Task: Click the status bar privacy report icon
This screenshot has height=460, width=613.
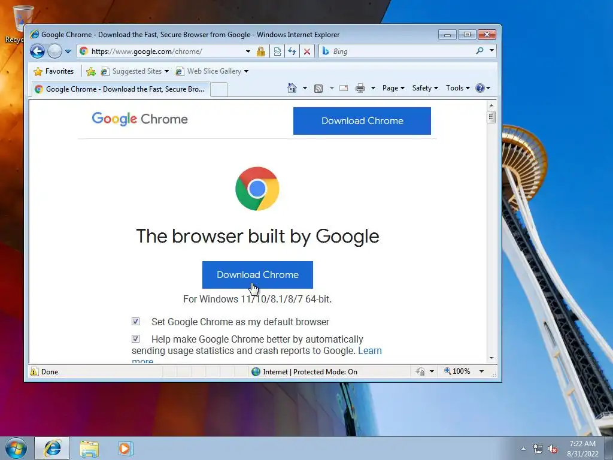Action: click(x=421, y=371)
